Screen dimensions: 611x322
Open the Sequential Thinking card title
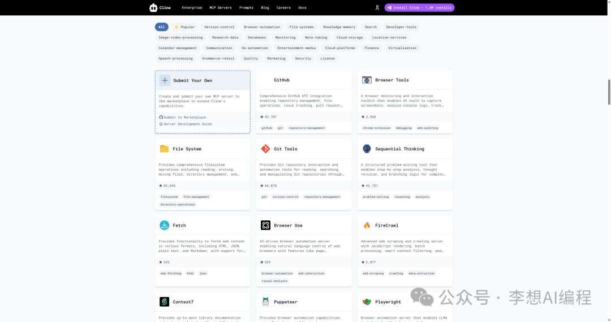click(400, 149)
